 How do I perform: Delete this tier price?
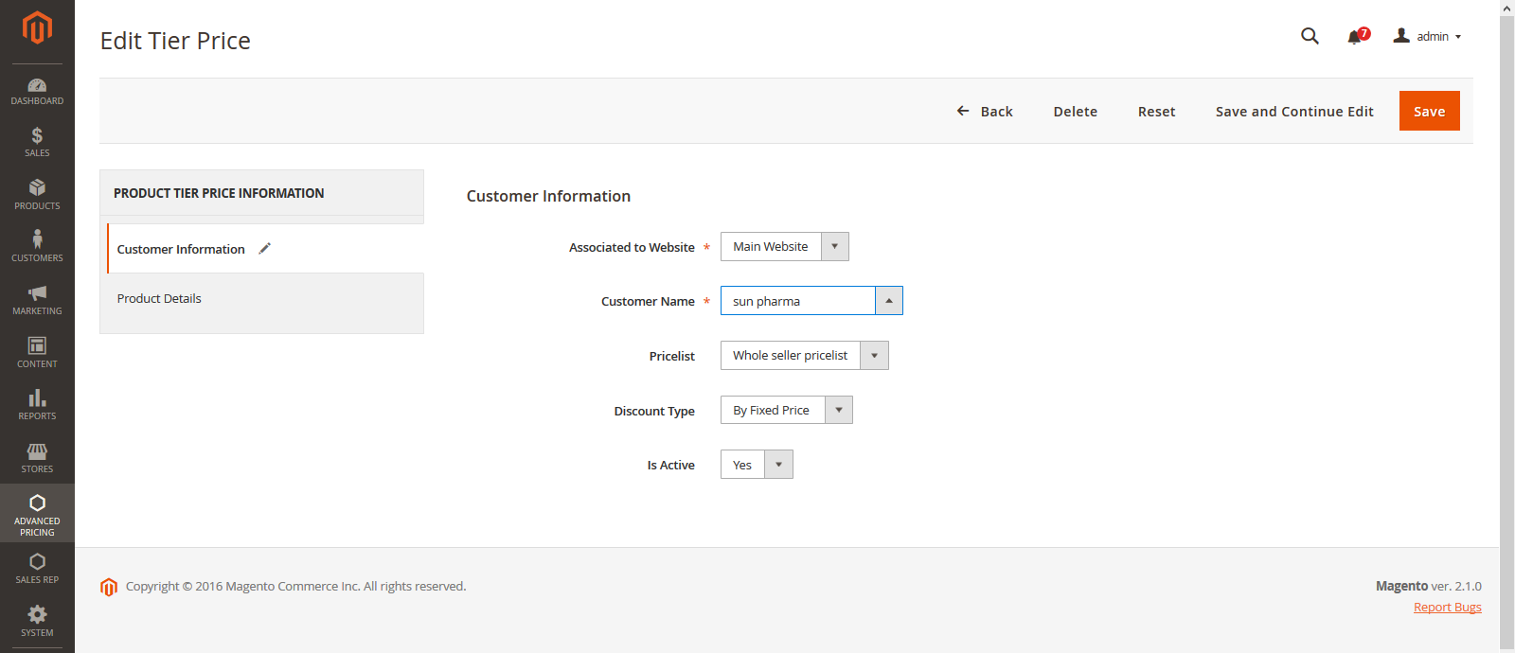[x=1075, y=111]
